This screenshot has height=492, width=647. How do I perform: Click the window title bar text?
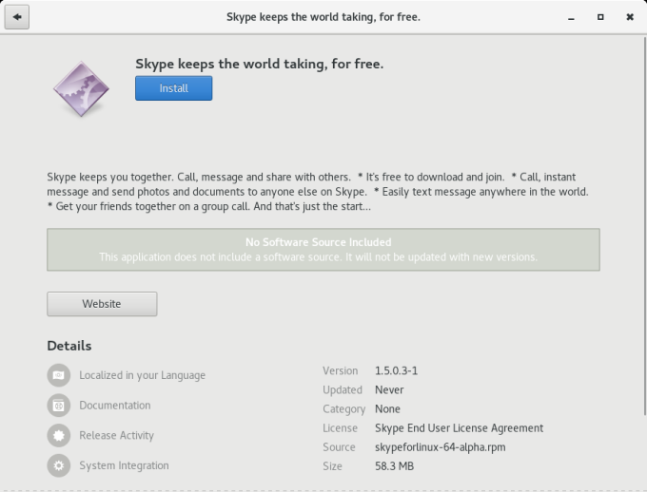323,17
